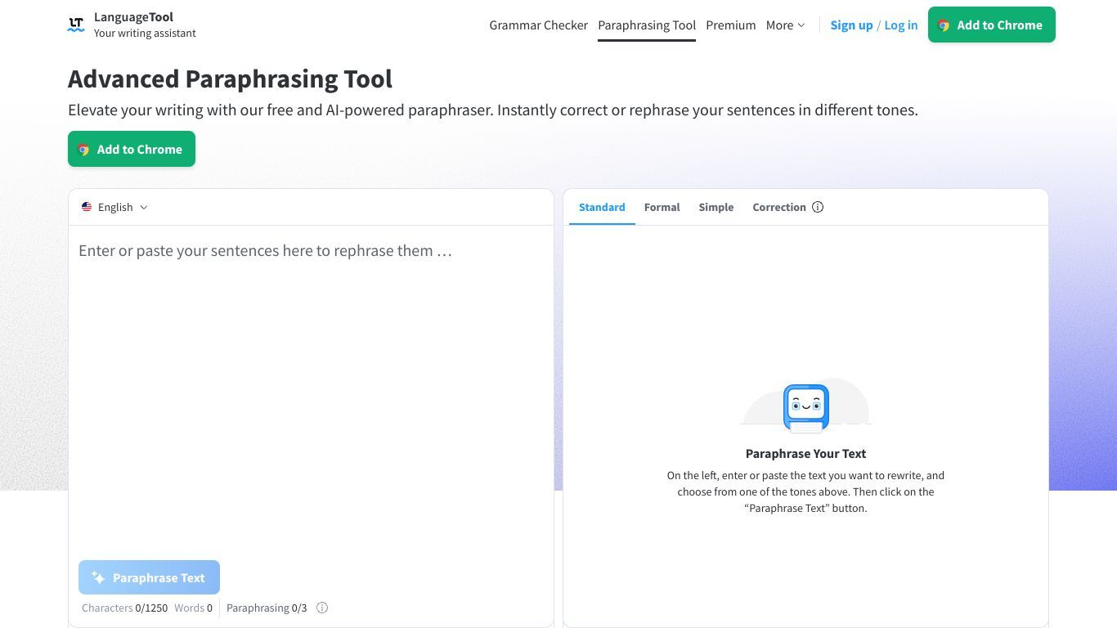1117x628 pixels.
Task: Open the Grammar Checker page
Action: (x=538, y=25)
